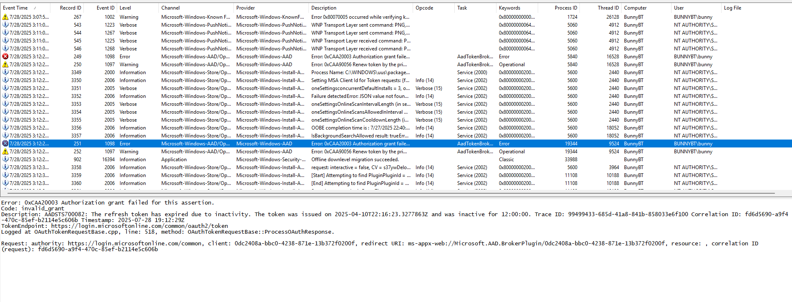This screenshot has width=792, height=302.
Task: Click the info icon on record 3356 row
Action: click(5, 128)
